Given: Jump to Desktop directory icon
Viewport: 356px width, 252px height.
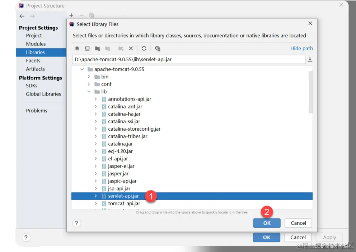Looking at the screenshot, I should (x=87, y=48).
